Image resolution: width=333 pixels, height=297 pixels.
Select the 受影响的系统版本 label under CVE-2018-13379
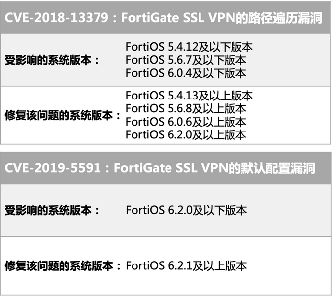point(52,60)
